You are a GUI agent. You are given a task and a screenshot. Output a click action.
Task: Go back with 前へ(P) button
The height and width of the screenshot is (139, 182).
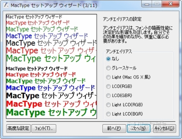coord(114,128)
